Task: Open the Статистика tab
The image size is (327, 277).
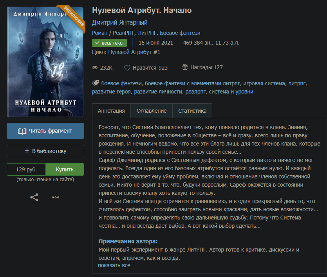Action: (x=192, y=111)
